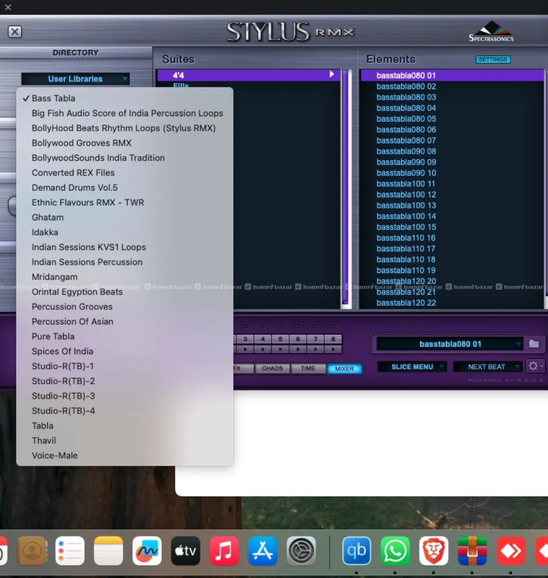
Task: Select element basstabla080 04
Action: (452, 108)
